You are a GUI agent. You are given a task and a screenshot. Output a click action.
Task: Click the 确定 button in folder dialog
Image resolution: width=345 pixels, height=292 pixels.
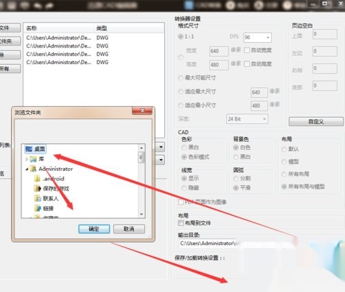pos(94,229)
